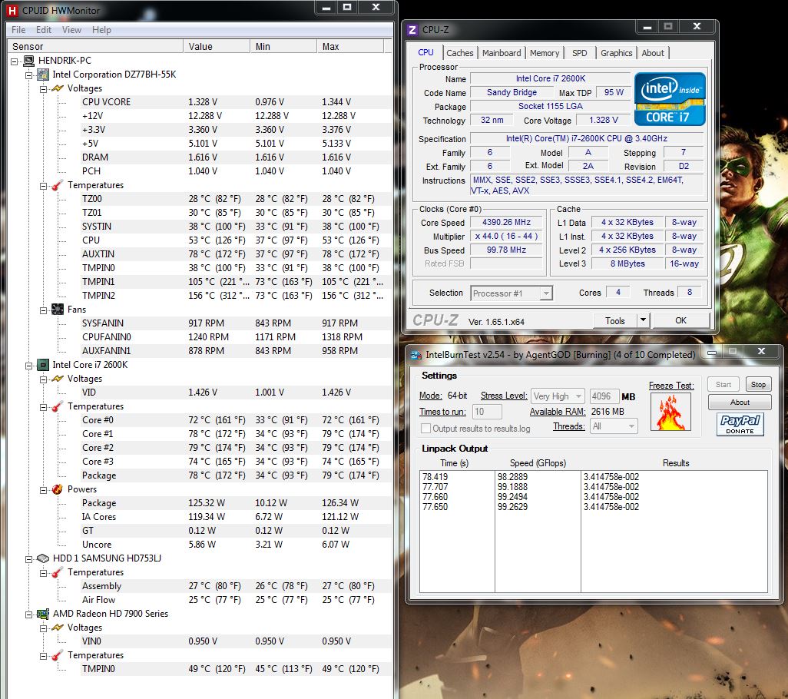The height and width of the screenshot is (699, 788).
Task: Collapse the HENDRIK-PC tree node
Action: 14,61
